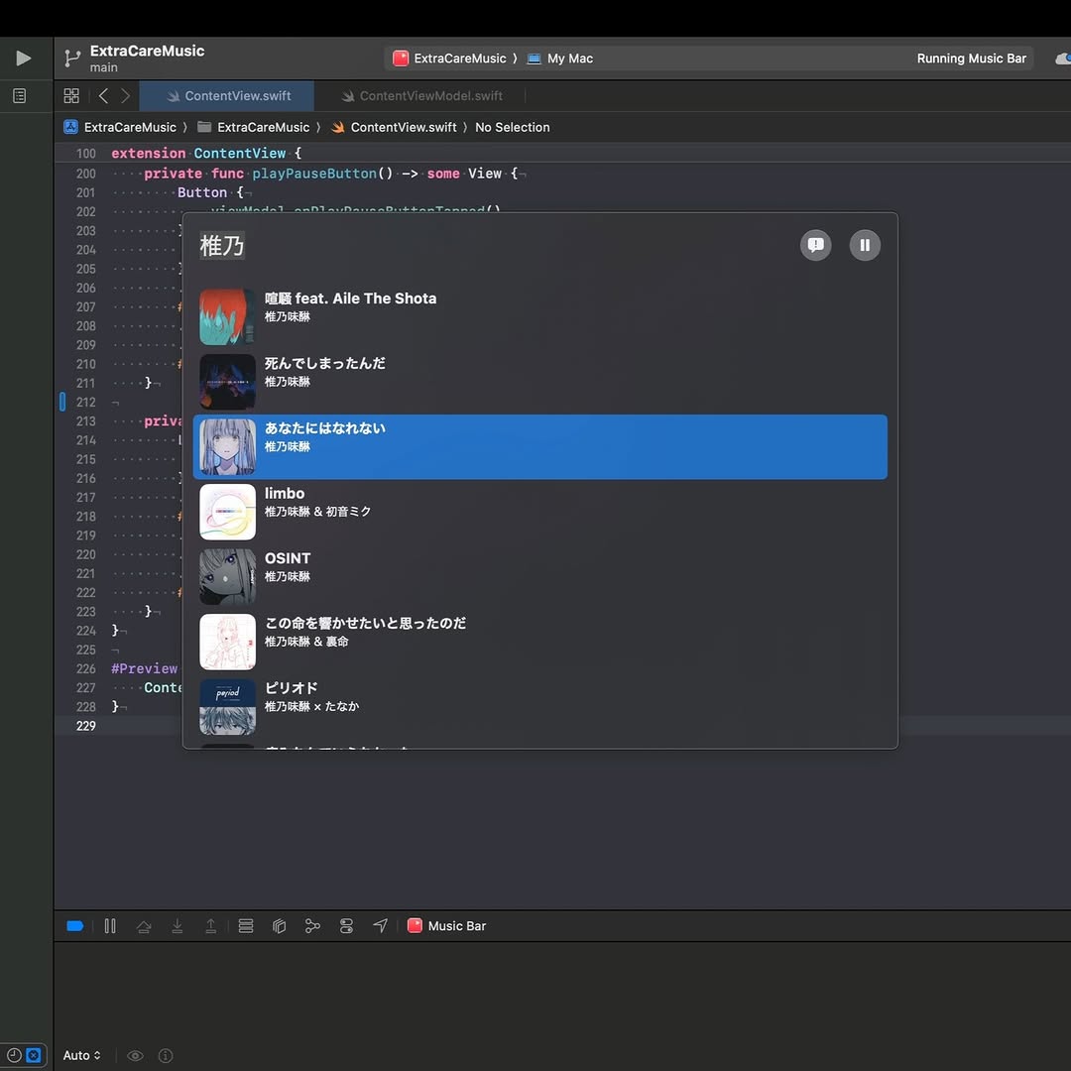Click the limbo album artwork thumbnail
1071x1071 pixels.
pyautogui.click(x=227, y=512)
